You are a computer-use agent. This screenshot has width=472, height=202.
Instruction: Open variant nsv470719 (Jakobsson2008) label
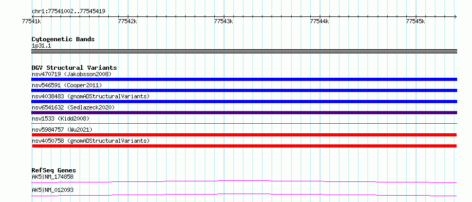[x=72, y=74]
